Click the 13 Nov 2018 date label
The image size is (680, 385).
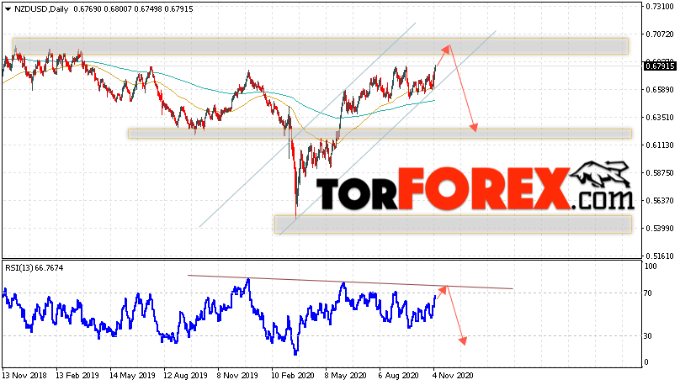coord(24,376)
